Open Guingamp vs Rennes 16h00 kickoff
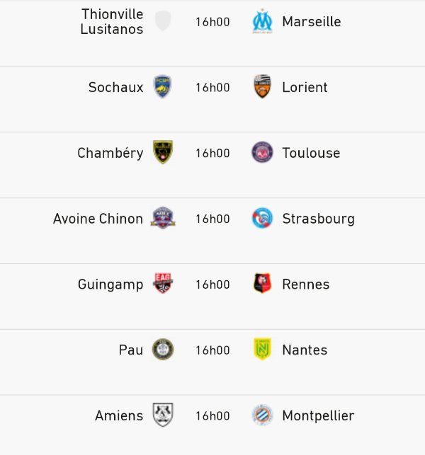Screen dimensions: 425x455 (x=212, y=284)
